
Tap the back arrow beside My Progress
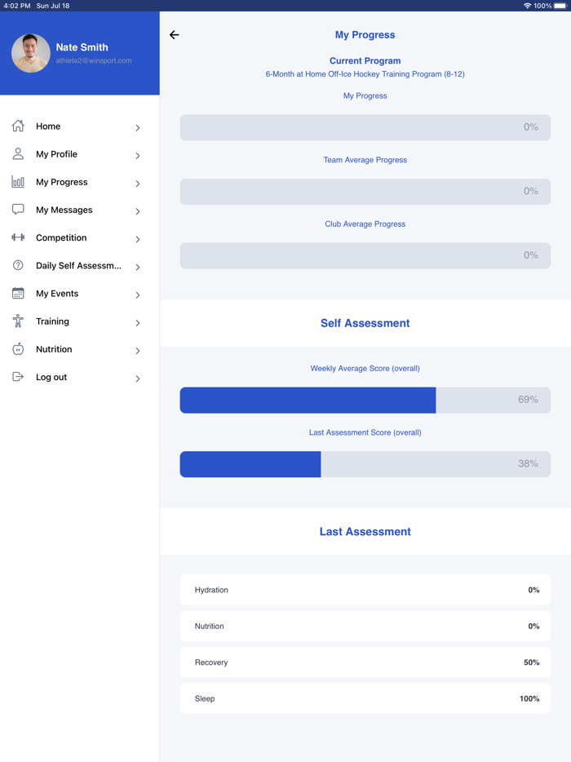pos(175,35)
